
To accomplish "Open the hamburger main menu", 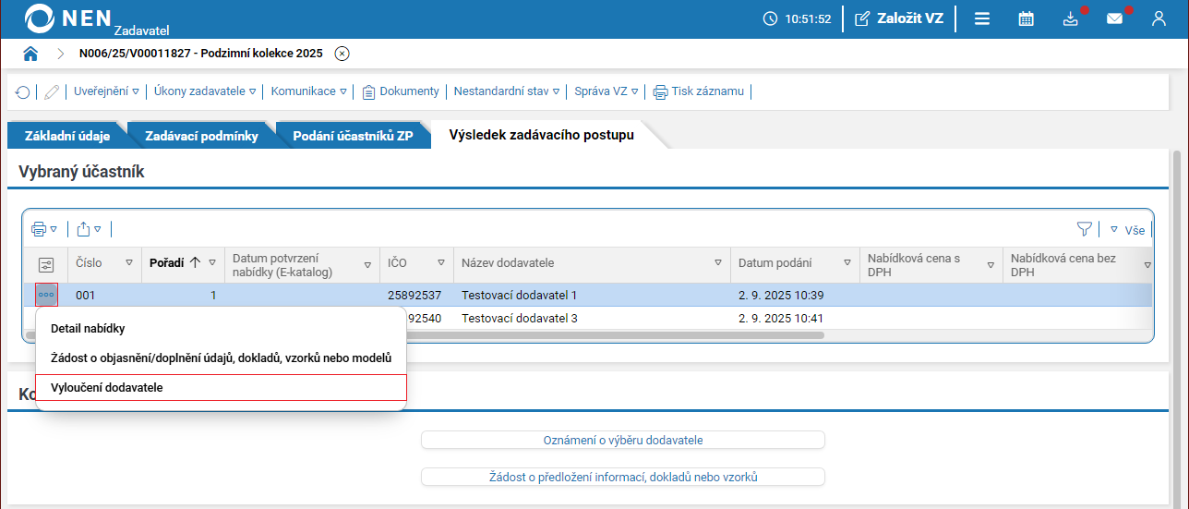I will [982, 18].
